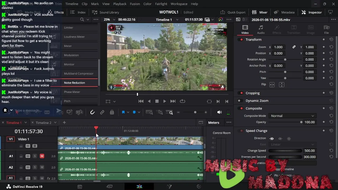
Task: Switch to the Audio inspector tab
Action: coord(261,30)
